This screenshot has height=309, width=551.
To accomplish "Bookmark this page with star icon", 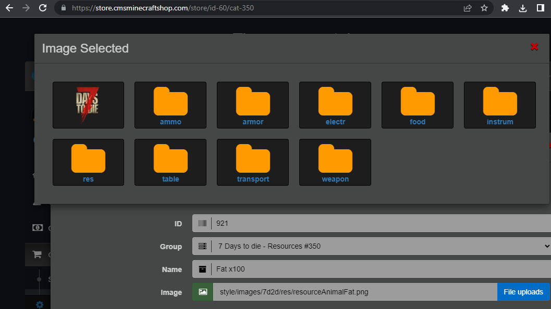I will [484, 8].
